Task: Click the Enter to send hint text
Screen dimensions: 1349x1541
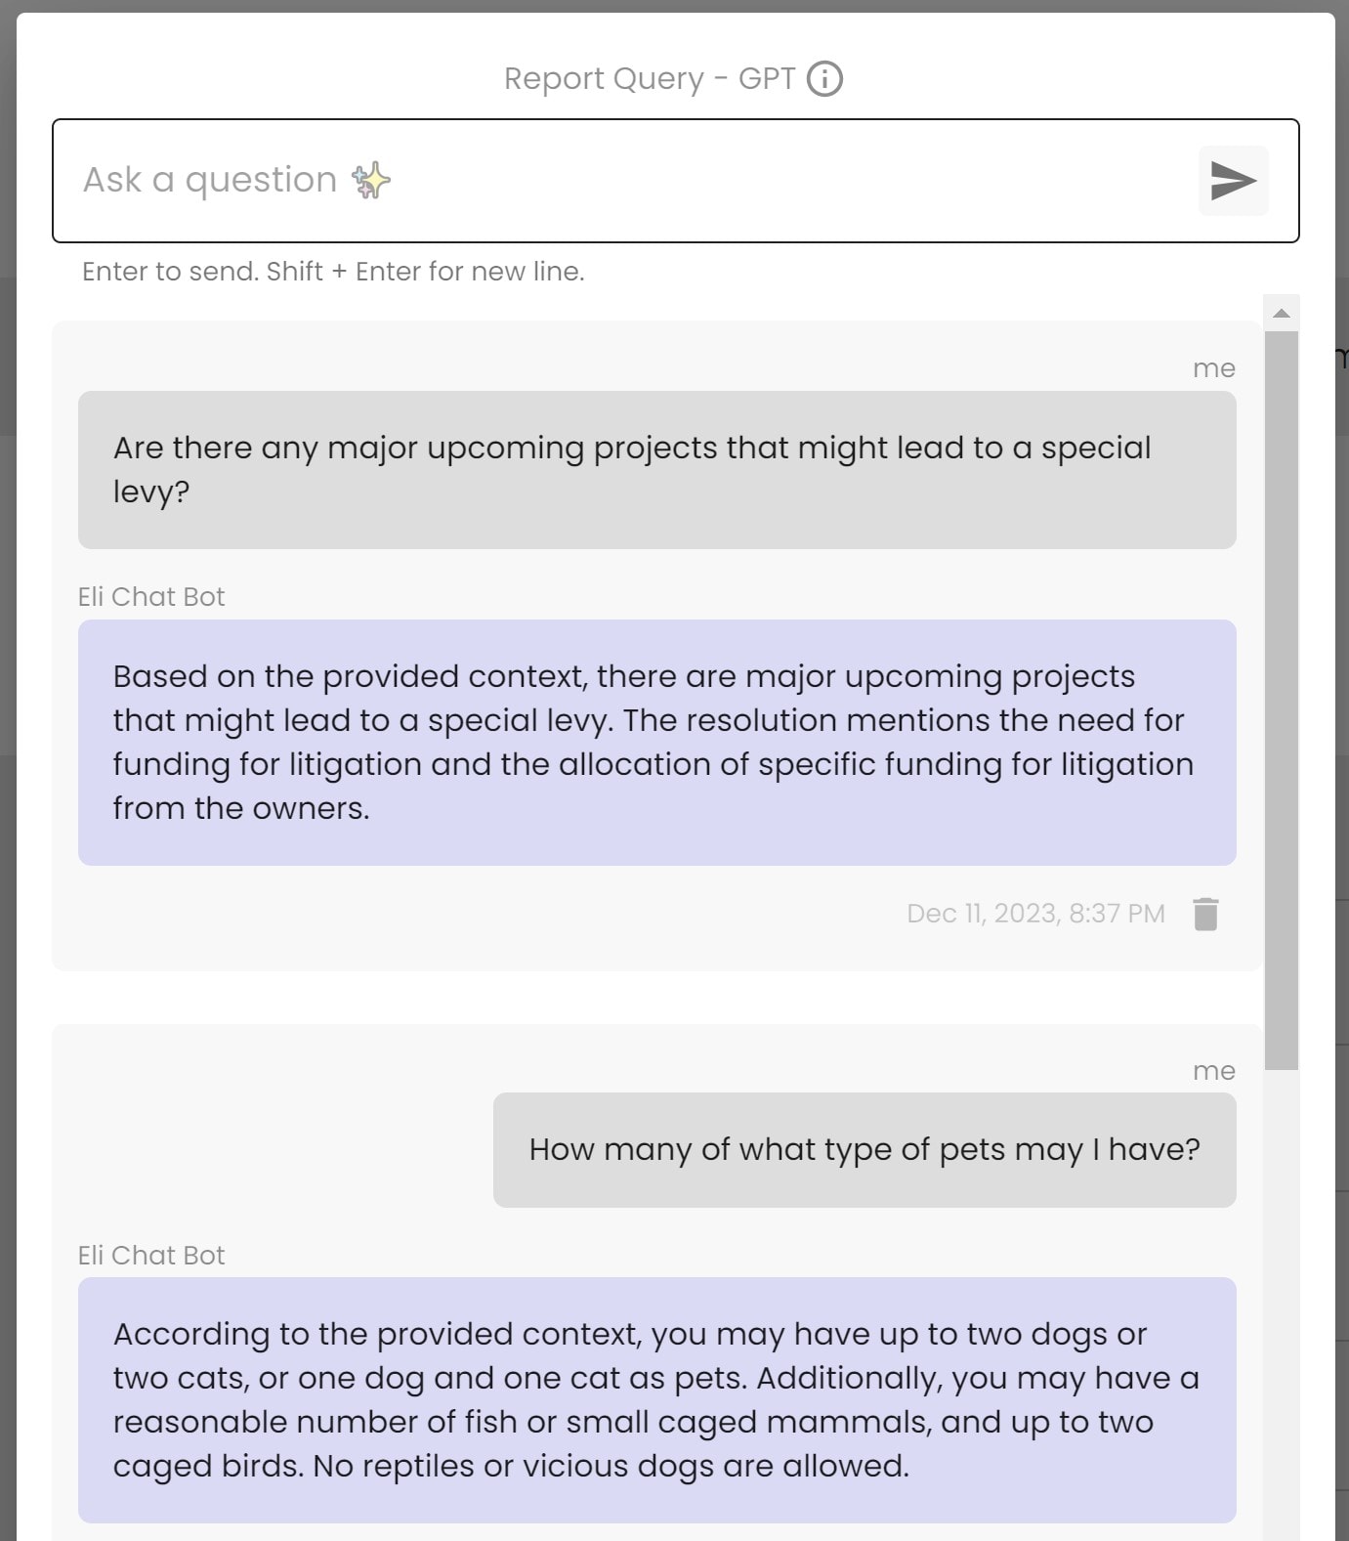Action: coord(331,271)
